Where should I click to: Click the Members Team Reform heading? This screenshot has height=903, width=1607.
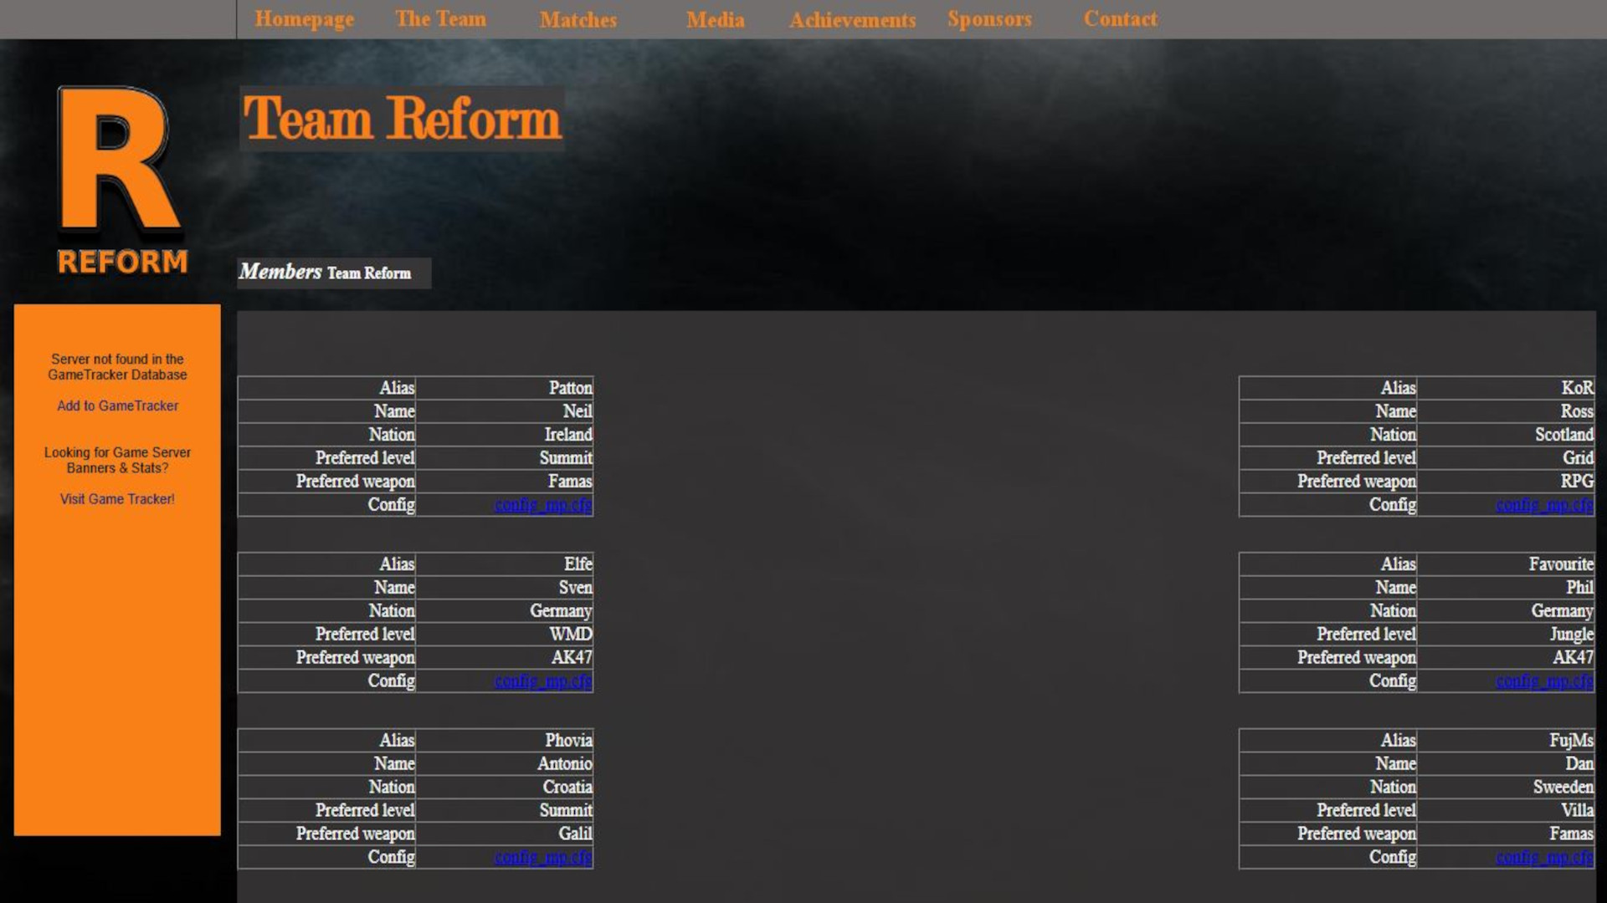tap(326, 273)
